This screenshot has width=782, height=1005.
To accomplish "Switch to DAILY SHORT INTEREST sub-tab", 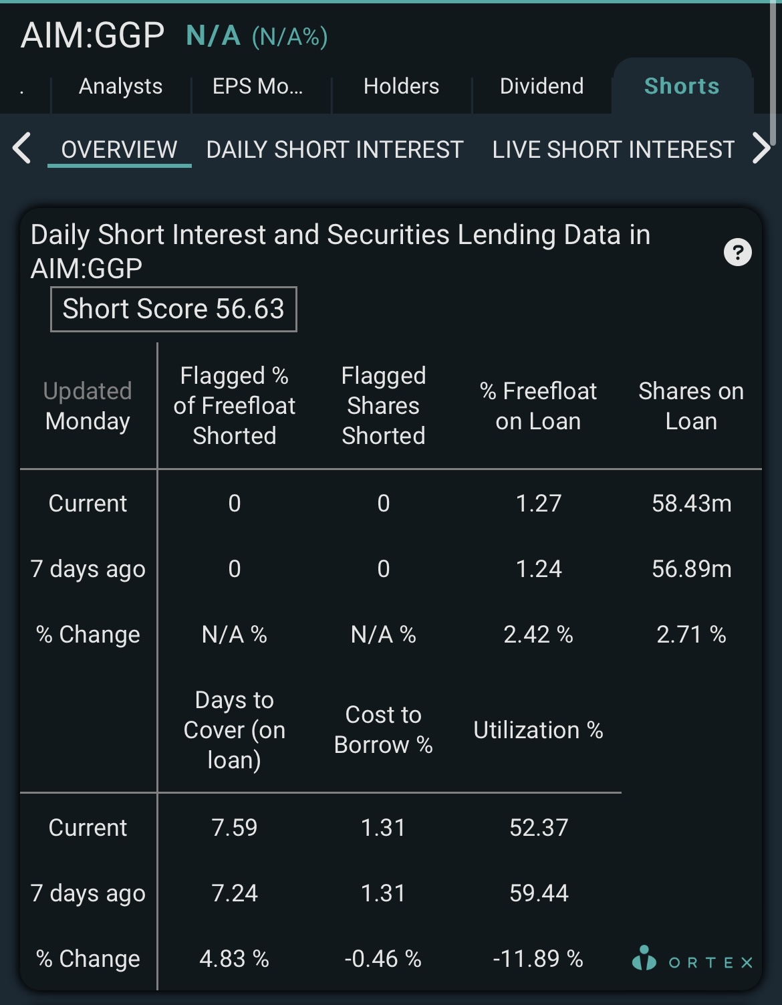I will [335, 150].
